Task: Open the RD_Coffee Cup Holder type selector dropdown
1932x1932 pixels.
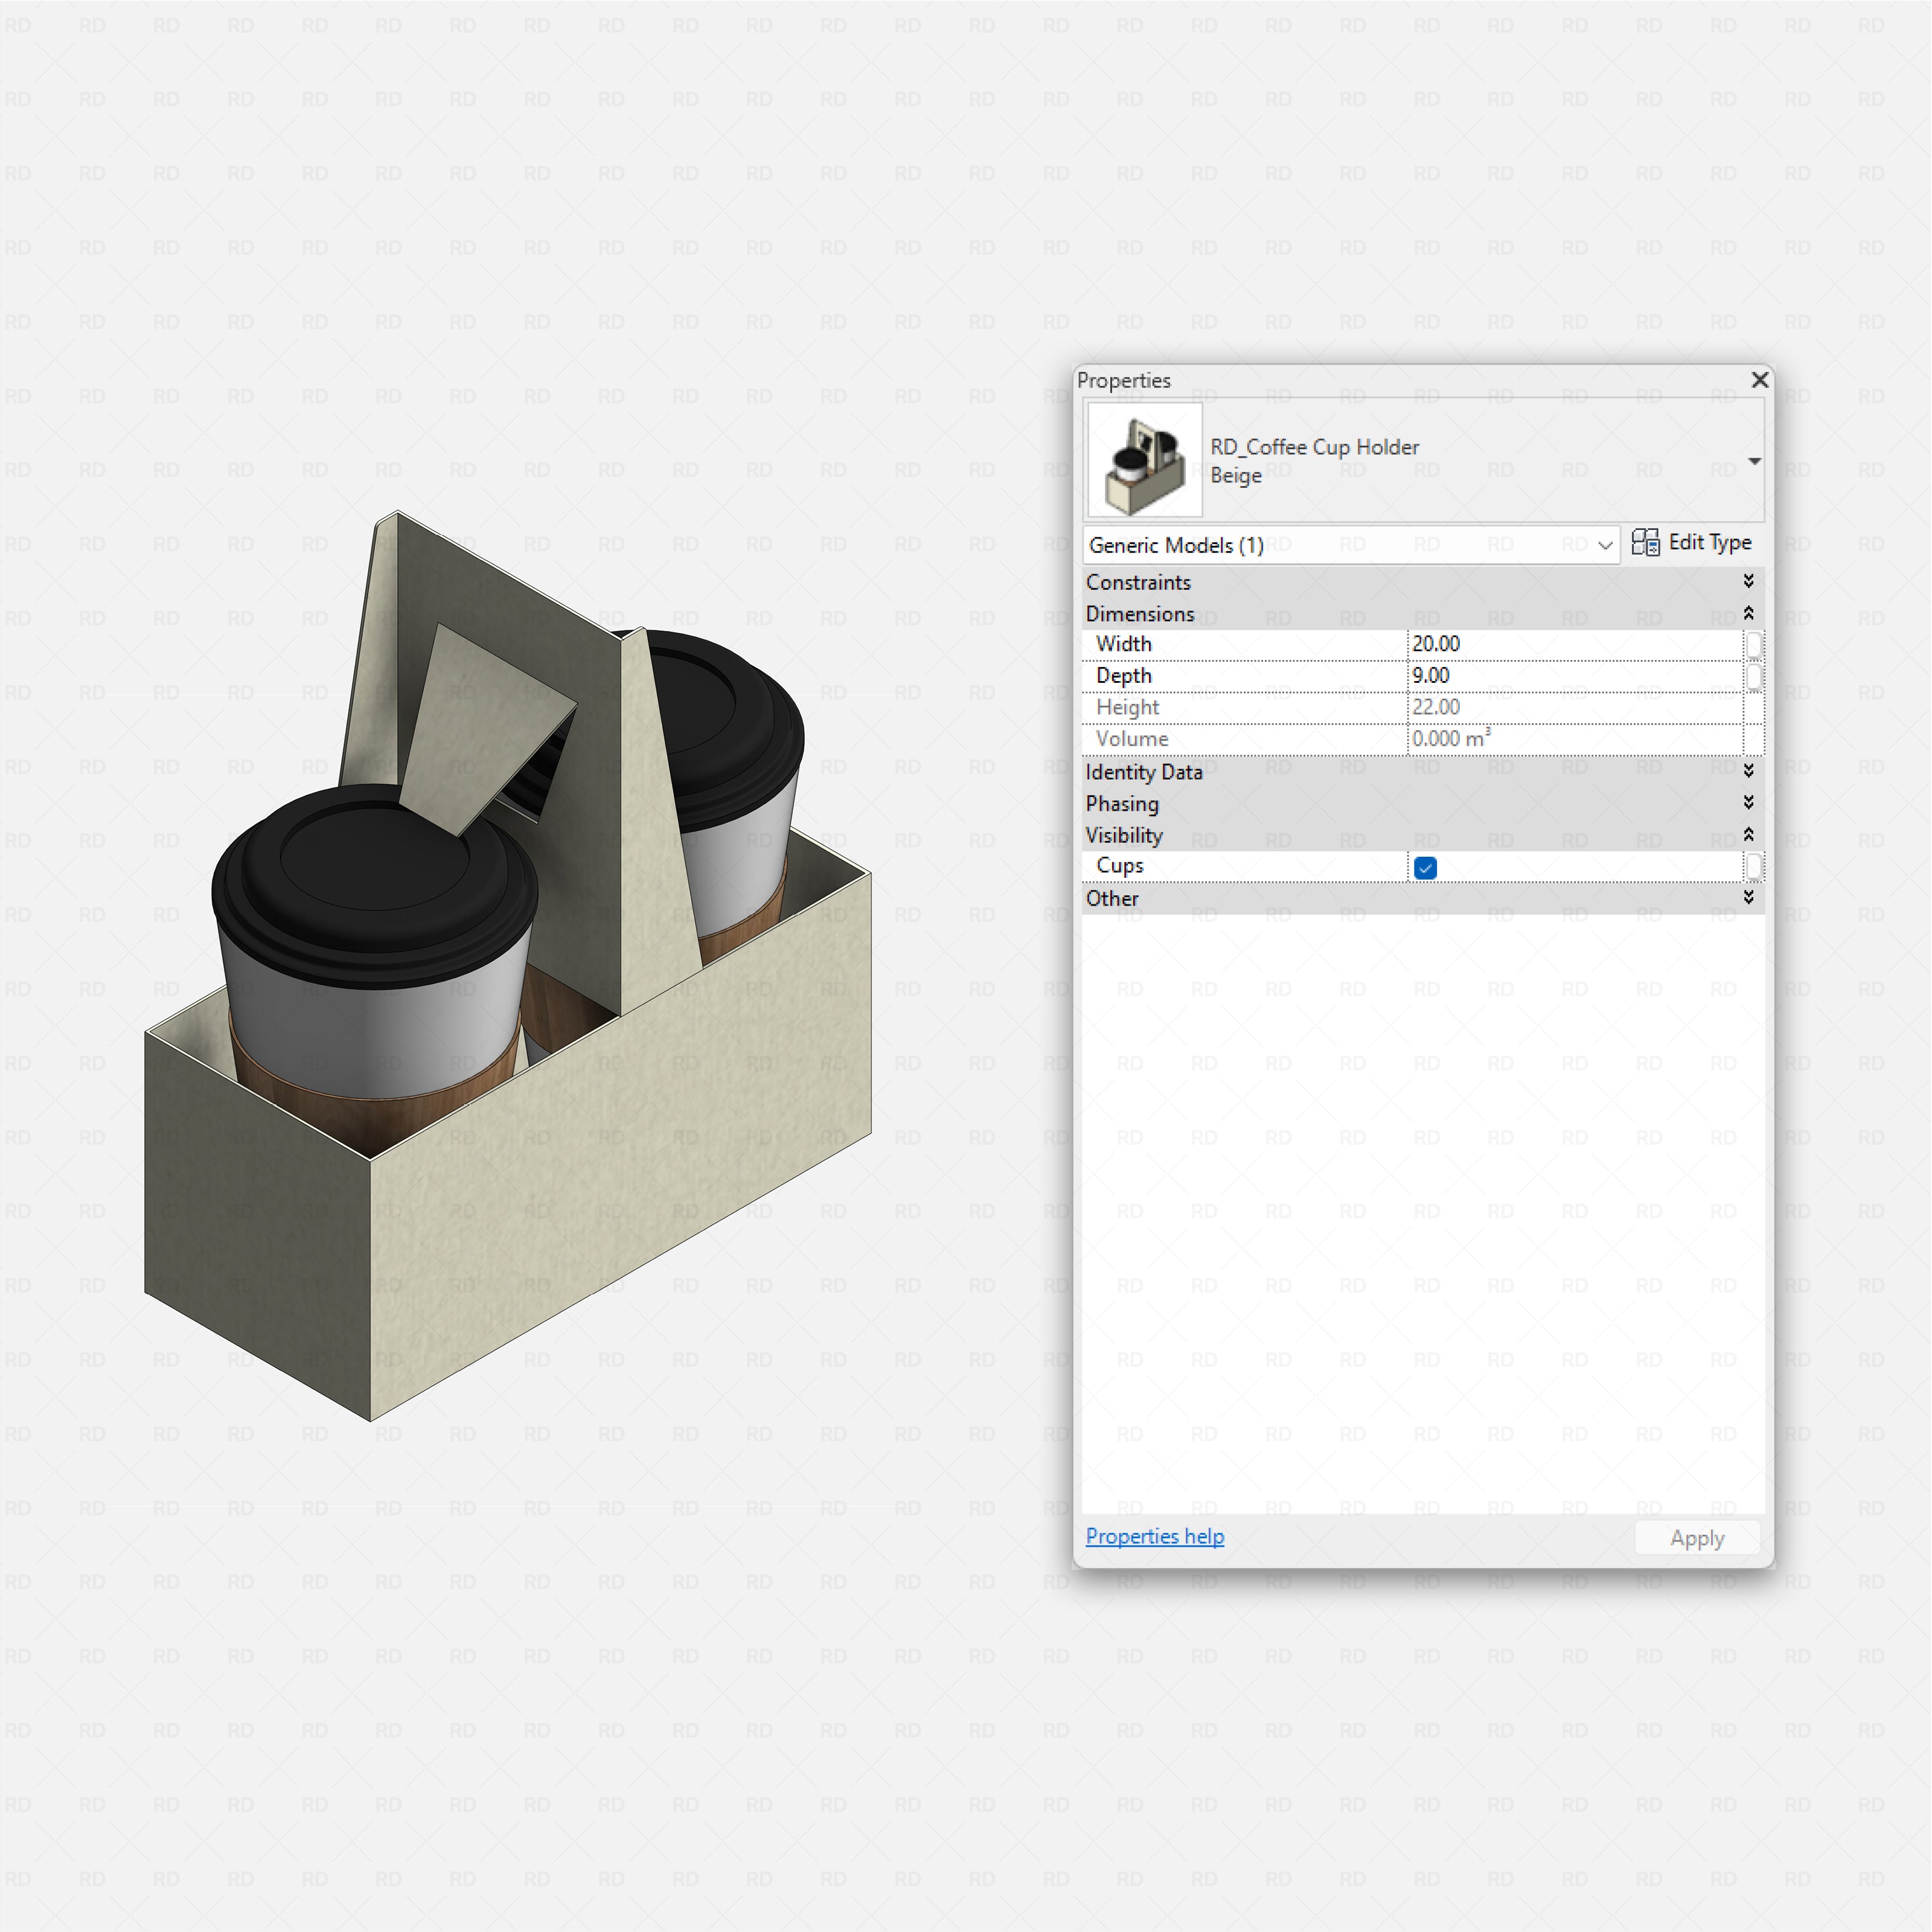Action: 1755,461
